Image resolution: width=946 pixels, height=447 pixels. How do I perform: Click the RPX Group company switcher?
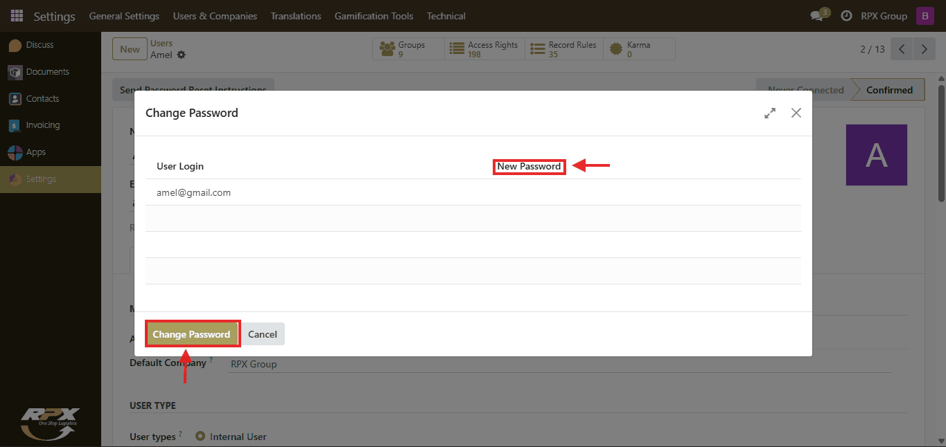point(884,16)
